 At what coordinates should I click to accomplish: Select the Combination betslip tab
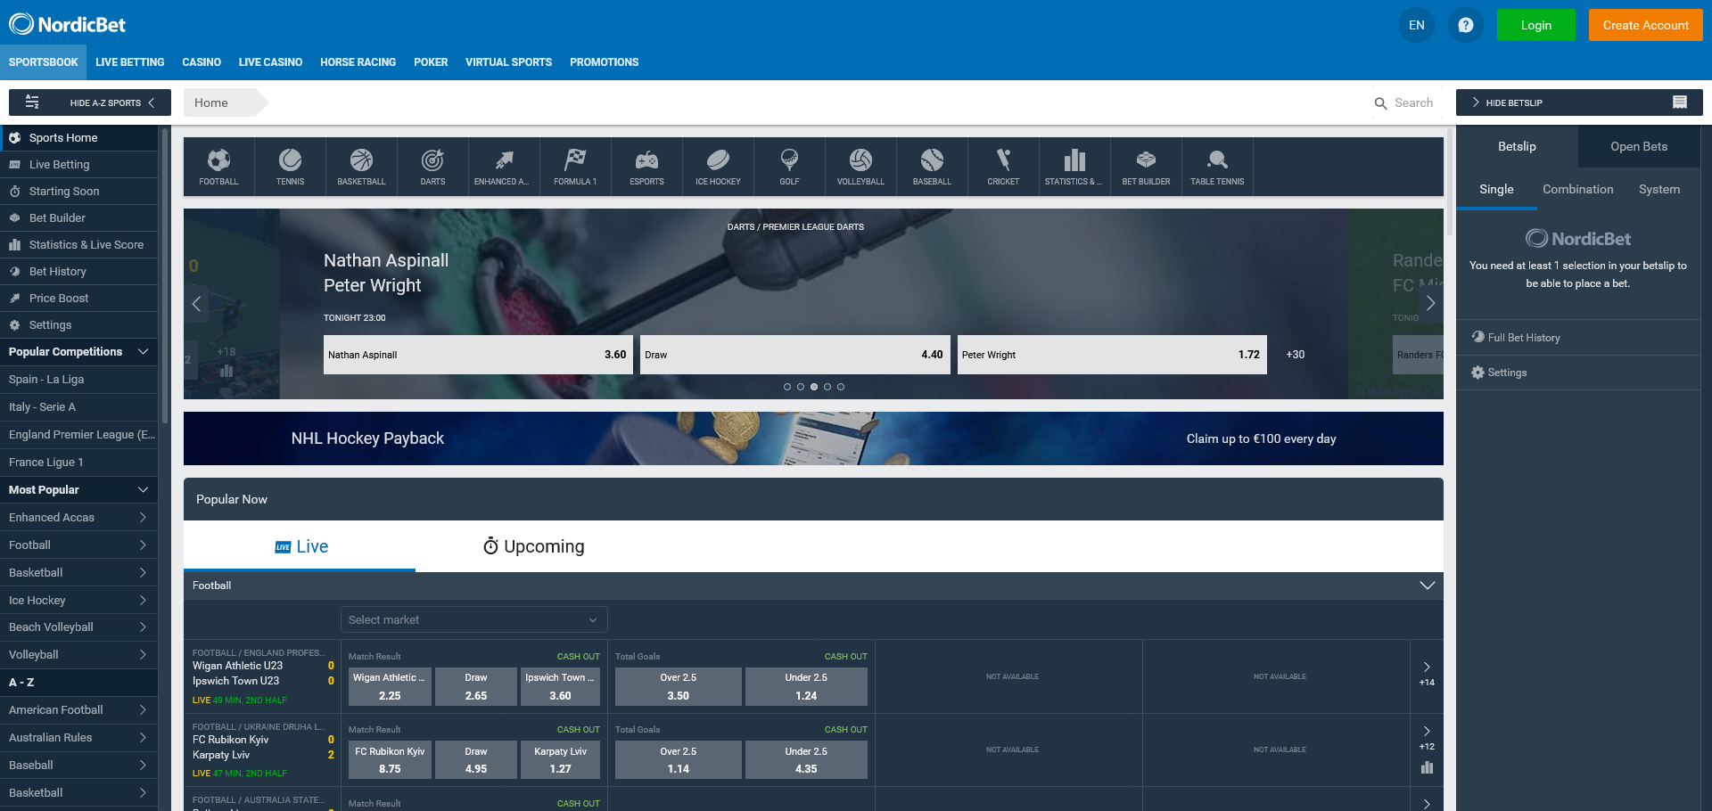pos(1577,189)
